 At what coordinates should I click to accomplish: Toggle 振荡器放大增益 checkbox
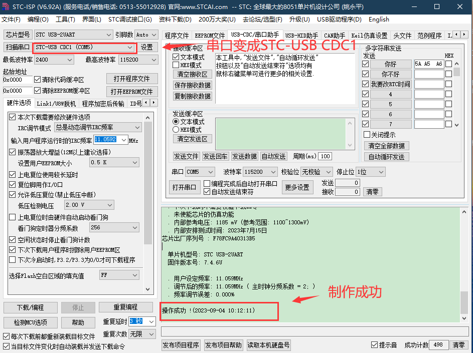pyautogui.click(x=13, y=152)
